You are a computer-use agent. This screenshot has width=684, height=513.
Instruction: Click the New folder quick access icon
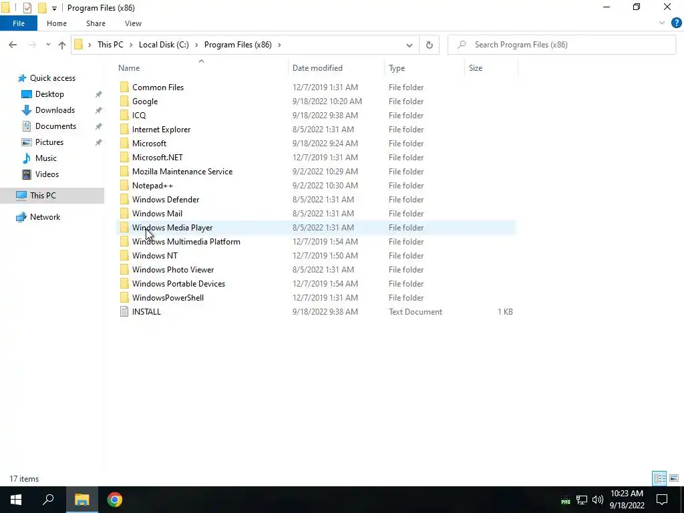(x=42, y=8)
